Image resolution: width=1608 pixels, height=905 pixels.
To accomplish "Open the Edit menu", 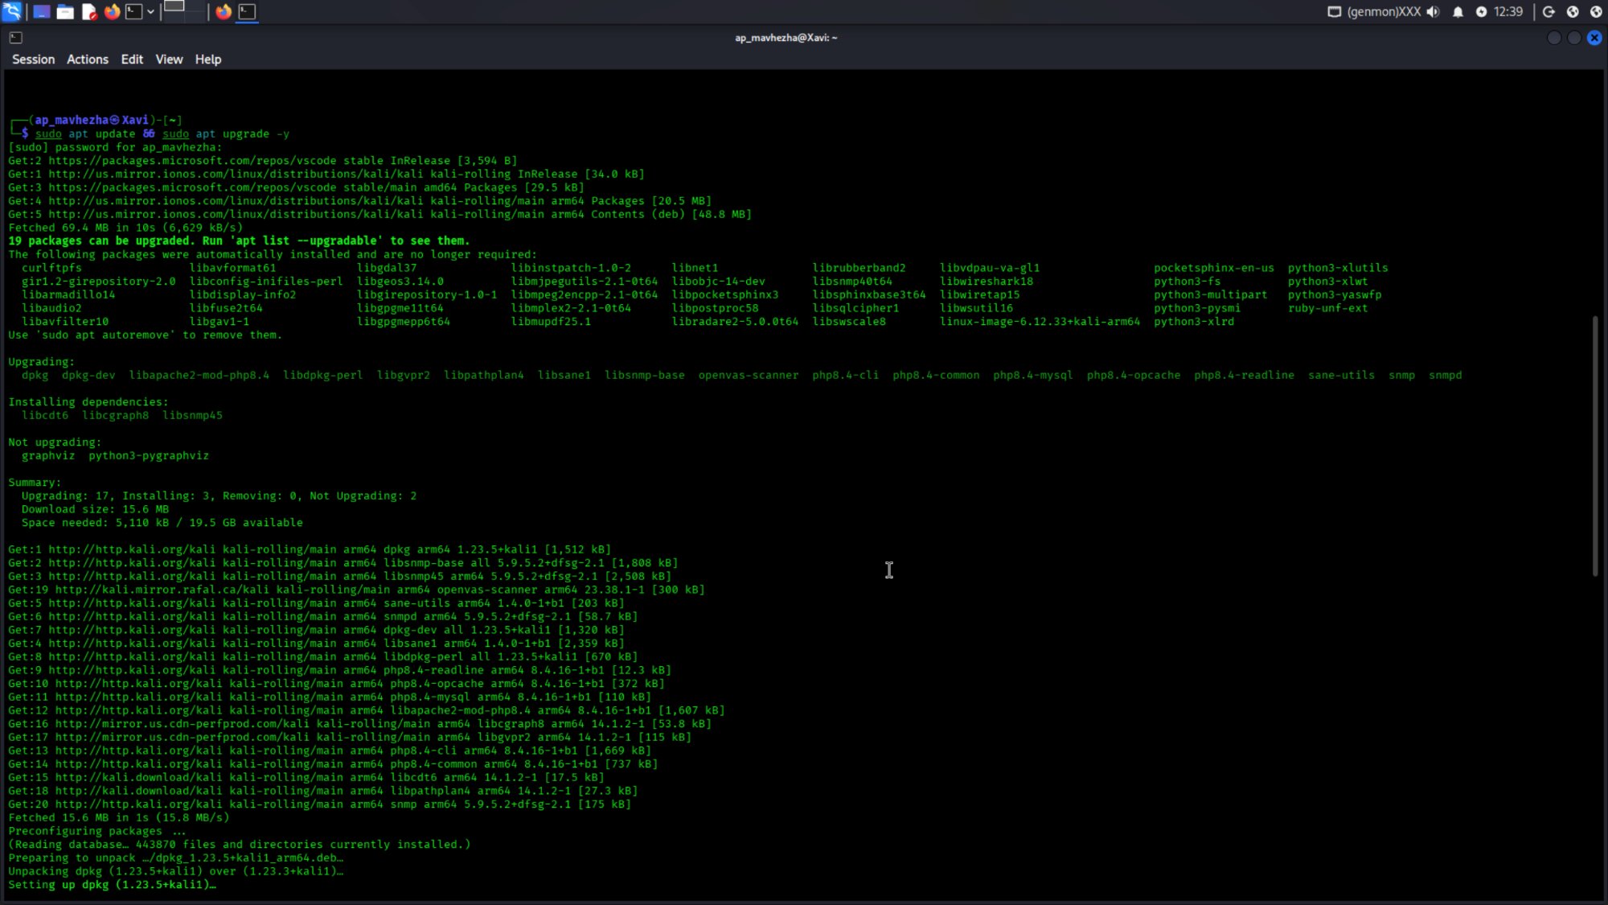I will click(132, 60).
